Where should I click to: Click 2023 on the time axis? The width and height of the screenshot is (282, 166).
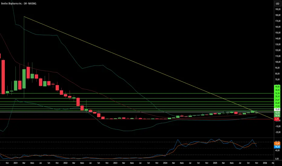(x=115, y=162)
